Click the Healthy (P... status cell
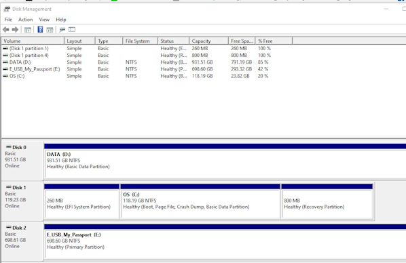406x263 pixels. point(174,69)
